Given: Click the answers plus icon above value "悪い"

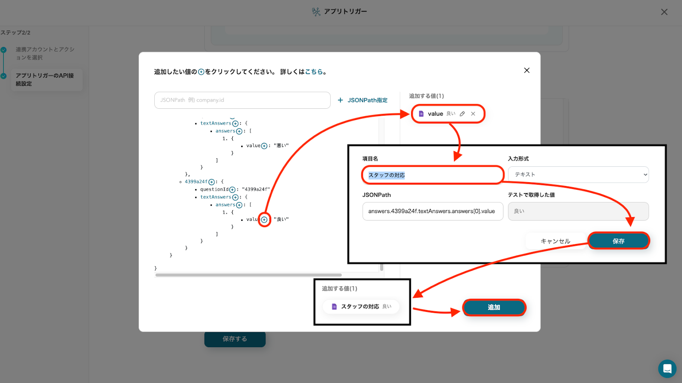Looking at the screenshot, I should click(239, 131).
